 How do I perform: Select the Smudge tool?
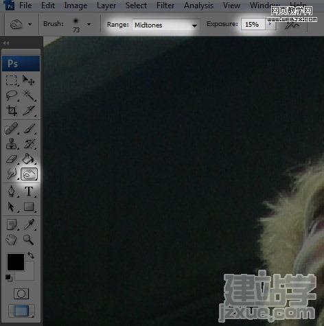(12, 174)
